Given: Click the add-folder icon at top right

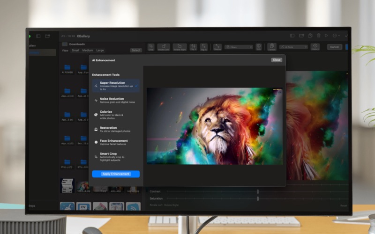Looking at the screenshot, I should [301, 36].
